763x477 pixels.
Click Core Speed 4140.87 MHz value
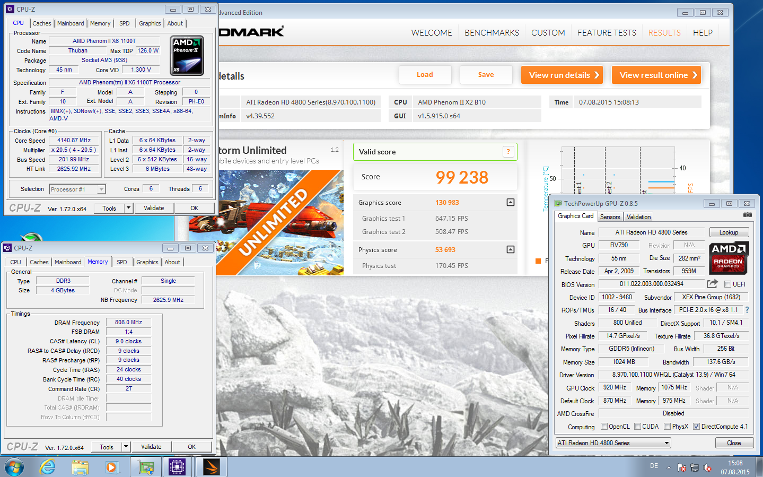point(74,140)
